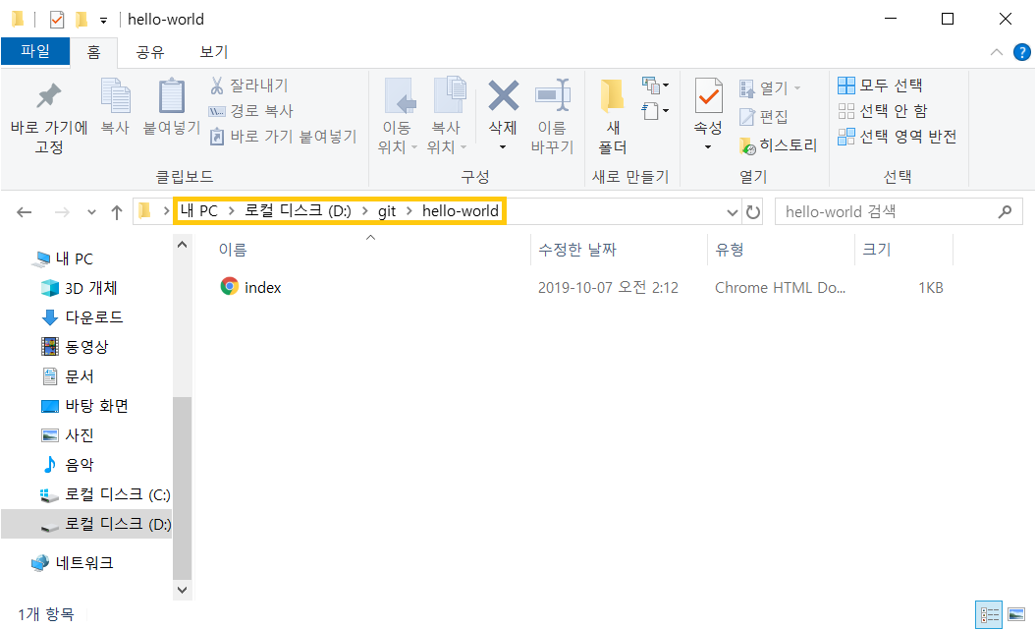
Task: Open 네트워크 in navigation pane
Action: pyautogui.click(x=72, y=562)
